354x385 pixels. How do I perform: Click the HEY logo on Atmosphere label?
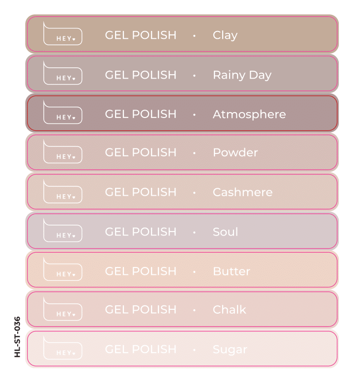pos(62,112)
